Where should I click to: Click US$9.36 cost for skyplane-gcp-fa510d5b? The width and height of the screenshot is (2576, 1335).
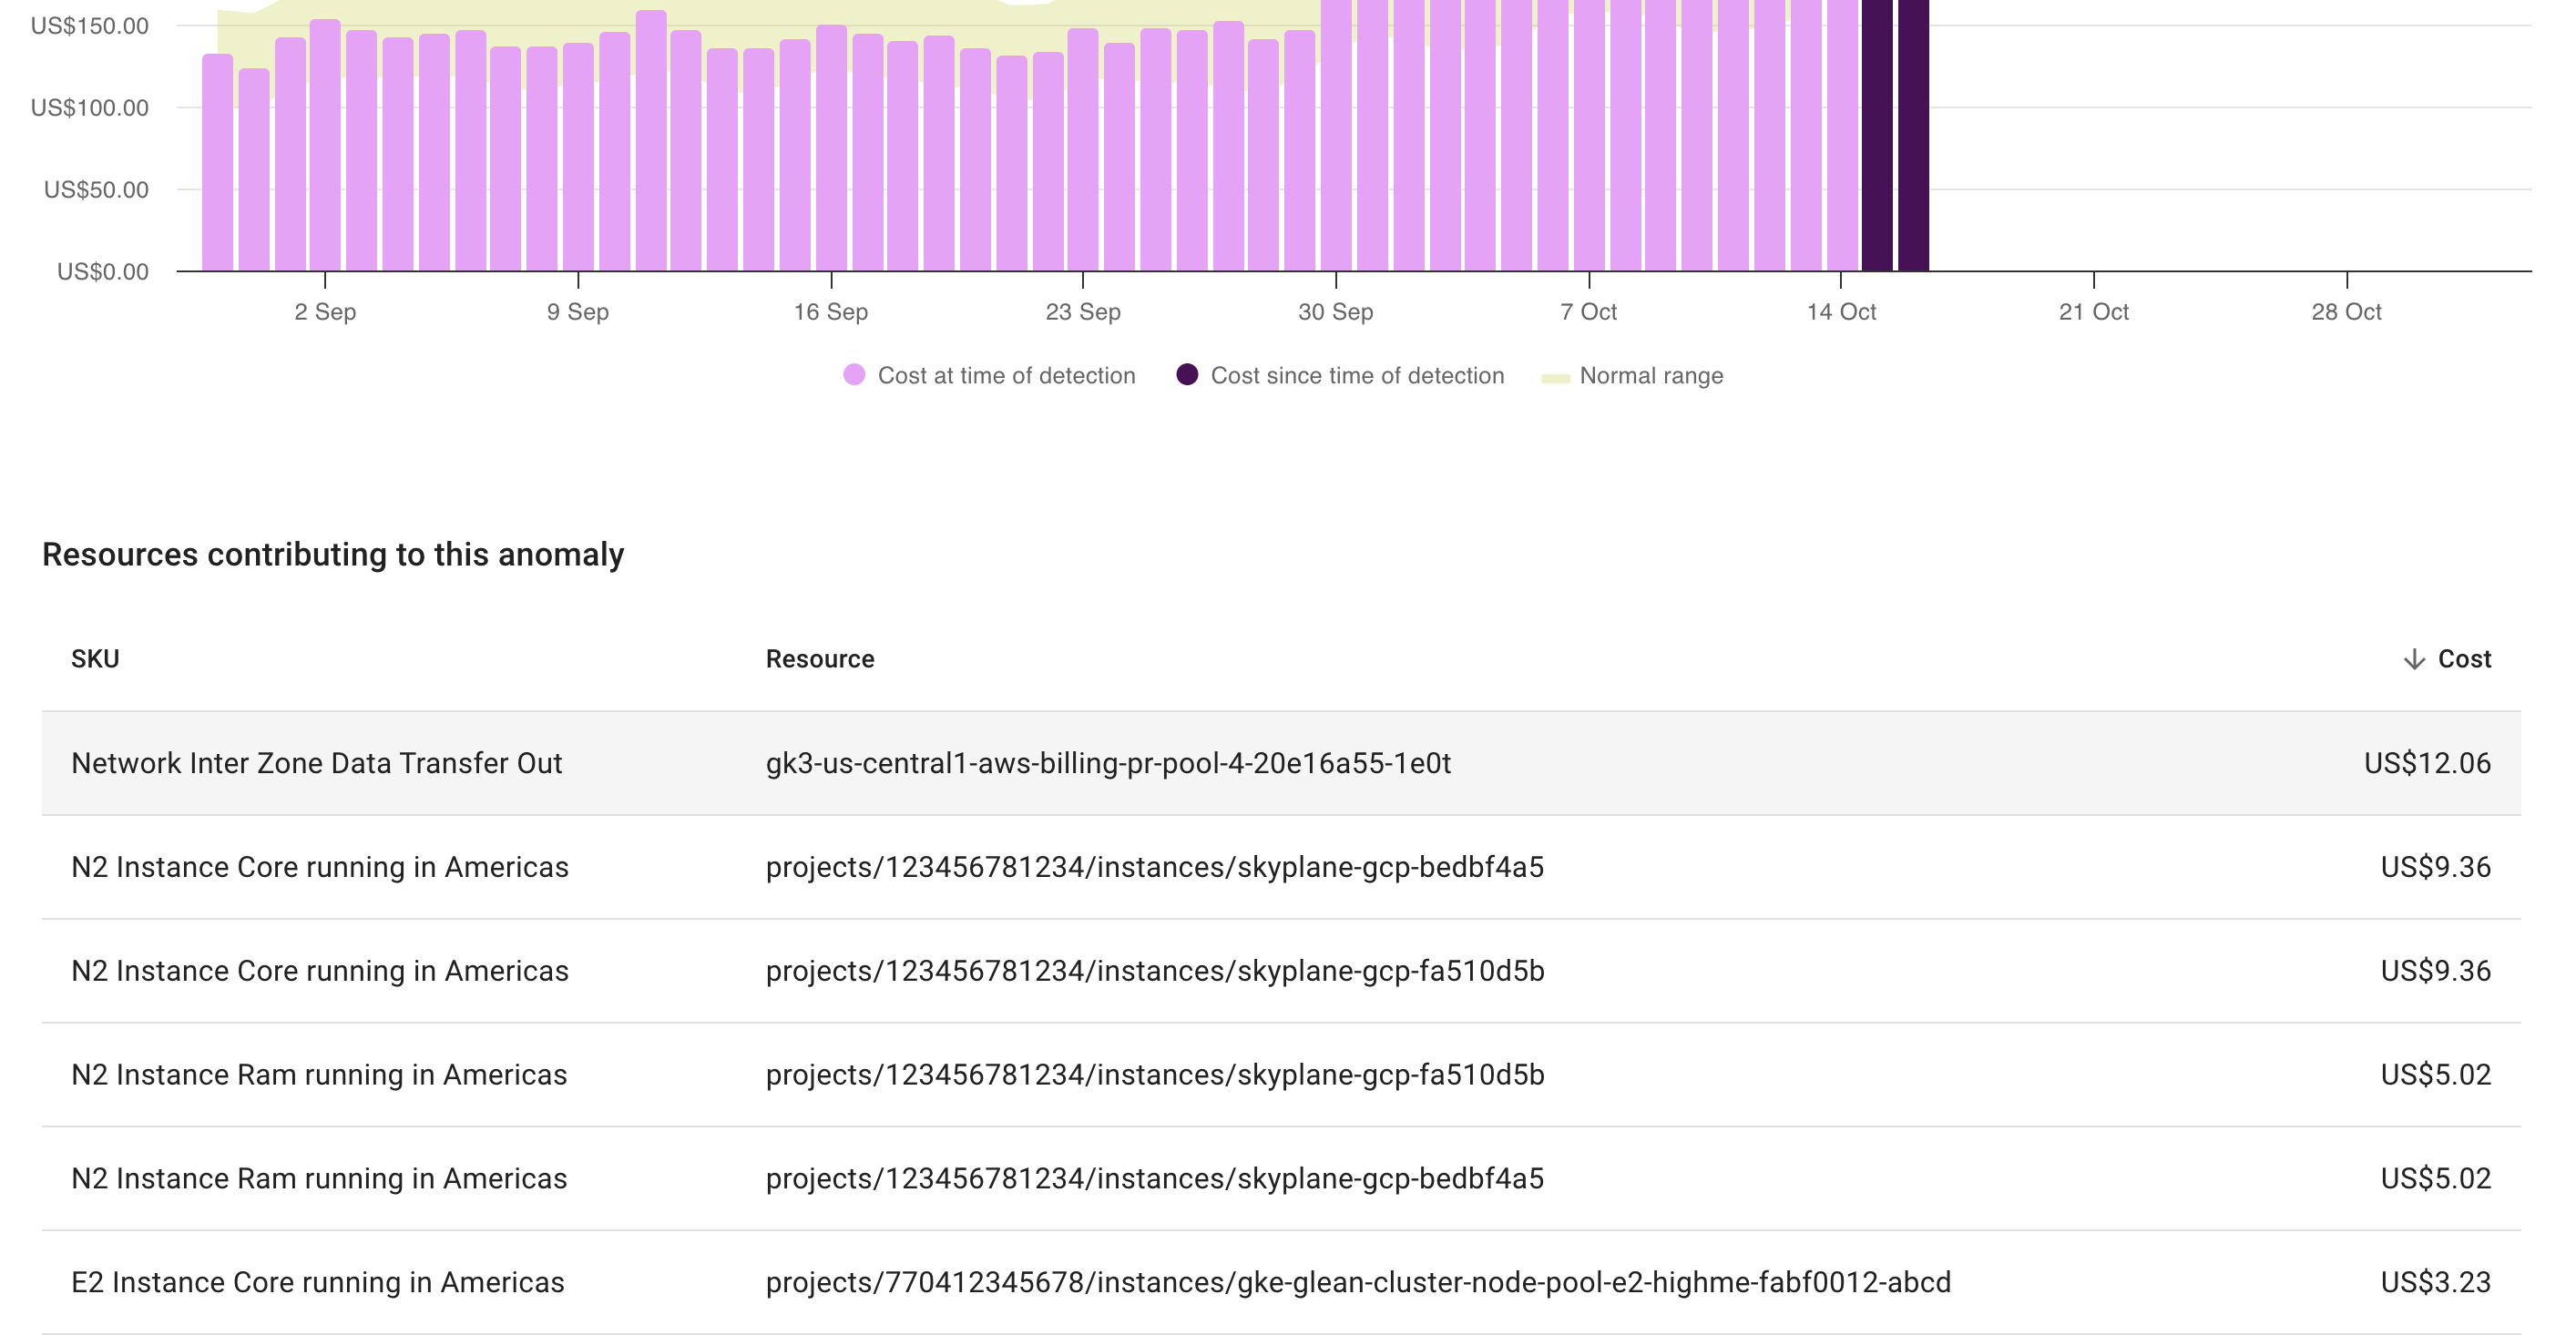(2435, 971)
